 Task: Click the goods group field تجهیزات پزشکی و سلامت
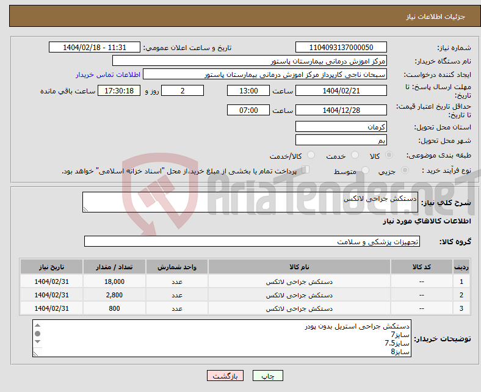coord(252,241)
